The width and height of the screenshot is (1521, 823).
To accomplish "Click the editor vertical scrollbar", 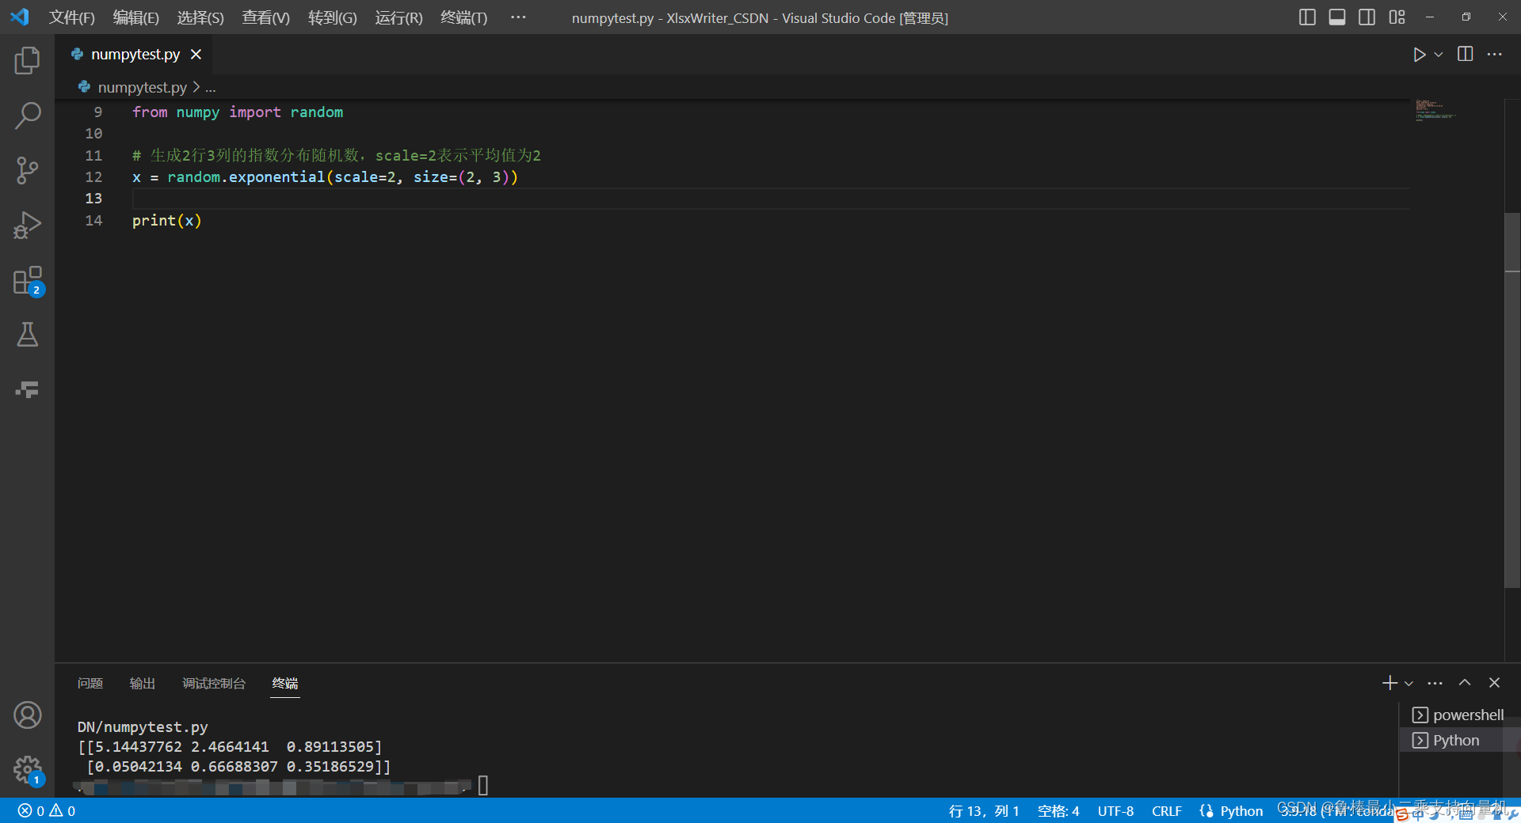I will [x=1512, y=400].
